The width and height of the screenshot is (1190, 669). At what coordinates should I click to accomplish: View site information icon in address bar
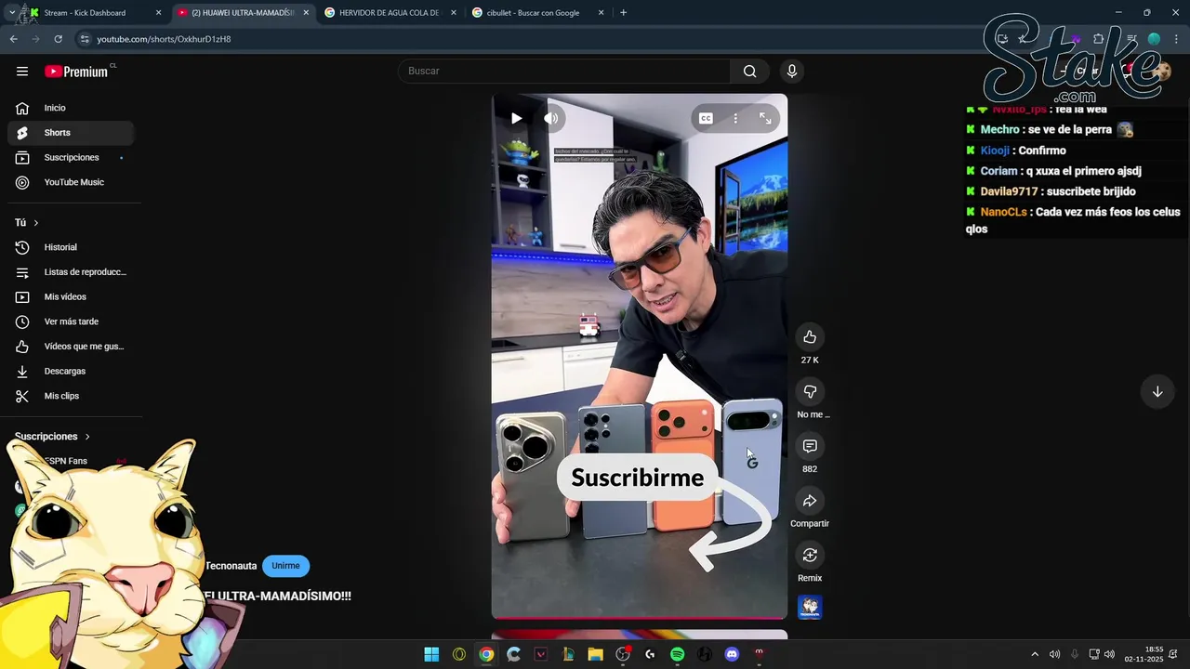tap(85, 39)
